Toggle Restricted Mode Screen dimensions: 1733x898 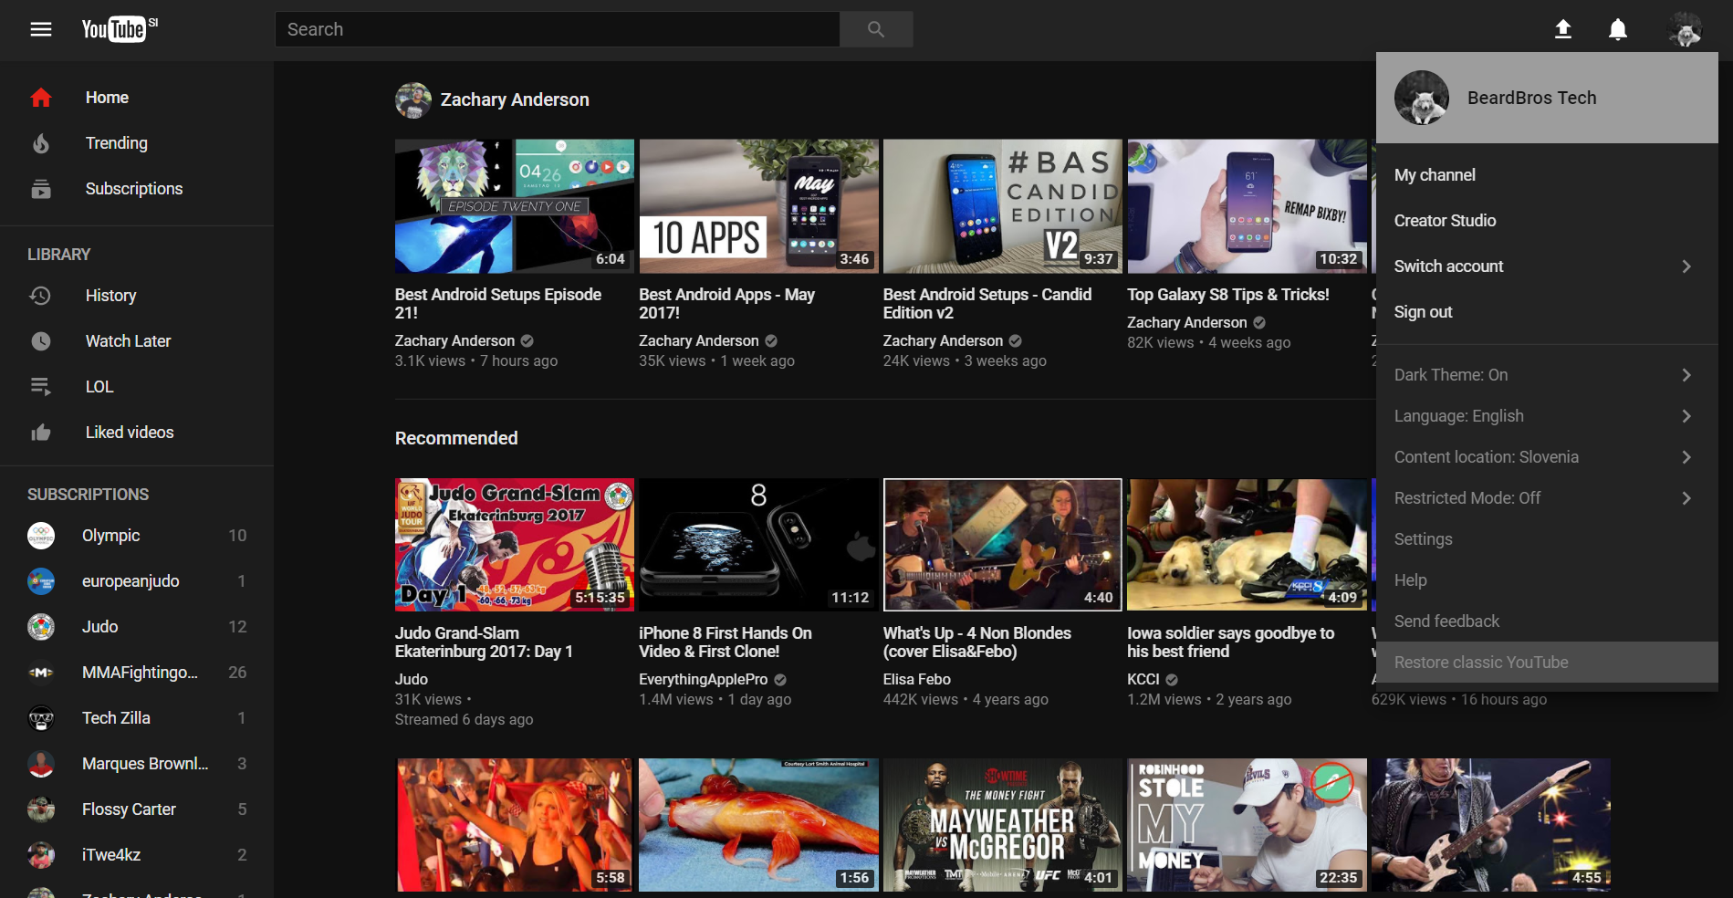coord(1542,497)
